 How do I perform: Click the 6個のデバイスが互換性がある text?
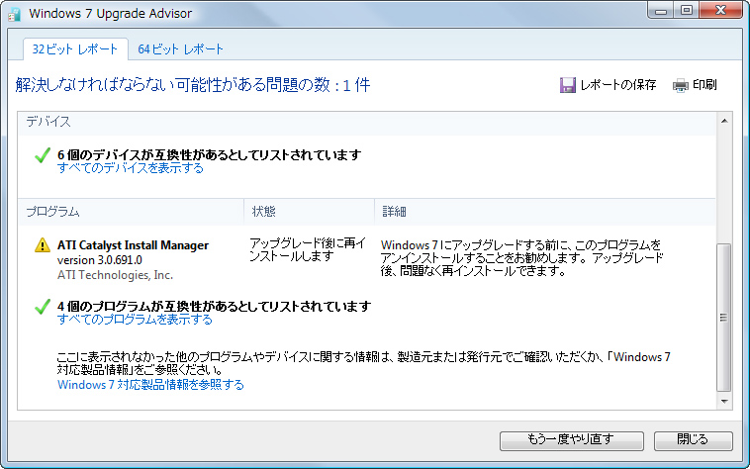click(209, 155)
